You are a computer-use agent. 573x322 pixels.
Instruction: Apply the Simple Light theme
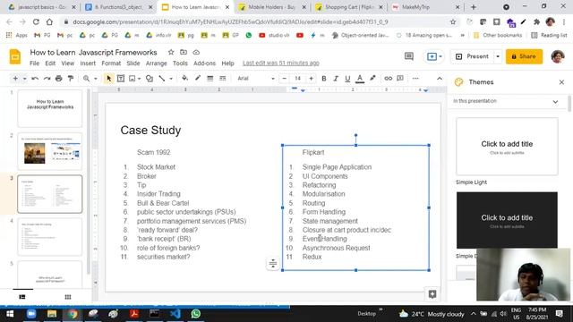pyautogui.click(x=507, y=147)
